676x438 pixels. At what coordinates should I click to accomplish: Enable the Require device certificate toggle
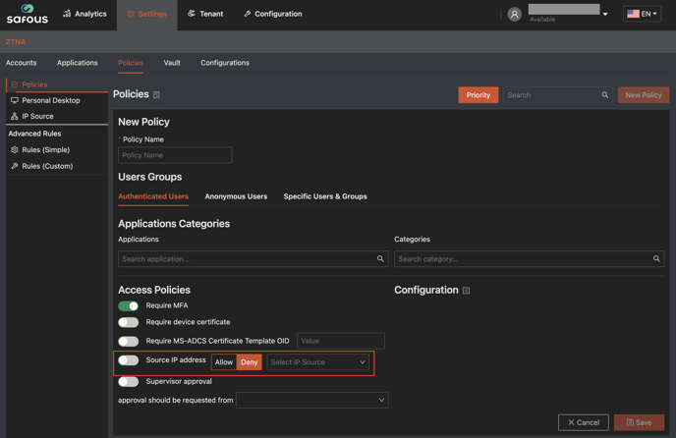click(129, 322)
